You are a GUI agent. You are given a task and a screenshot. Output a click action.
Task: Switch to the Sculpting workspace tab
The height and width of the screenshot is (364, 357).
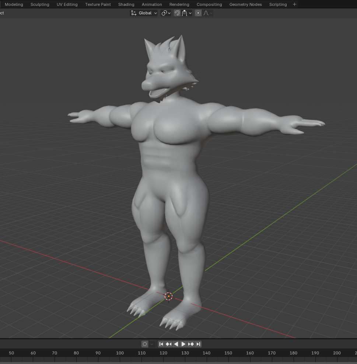(40, 4)
